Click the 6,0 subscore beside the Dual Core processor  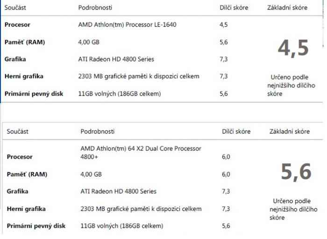pyautogui.click(x=227, y=157)
